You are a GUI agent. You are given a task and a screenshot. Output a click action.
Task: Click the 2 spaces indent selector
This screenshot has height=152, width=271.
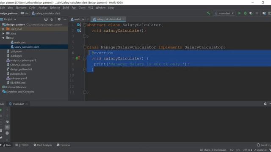click(260, 150)
